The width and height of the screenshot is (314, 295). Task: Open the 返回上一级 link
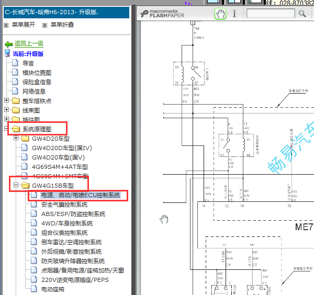click(x=29, y=43)
